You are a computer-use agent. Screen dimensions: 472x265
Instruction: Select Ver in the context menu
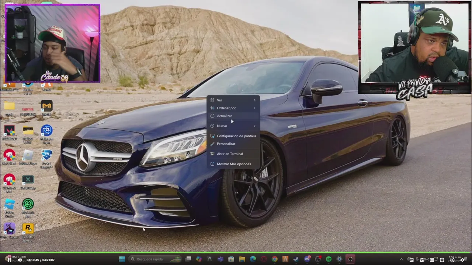point(233,100)
